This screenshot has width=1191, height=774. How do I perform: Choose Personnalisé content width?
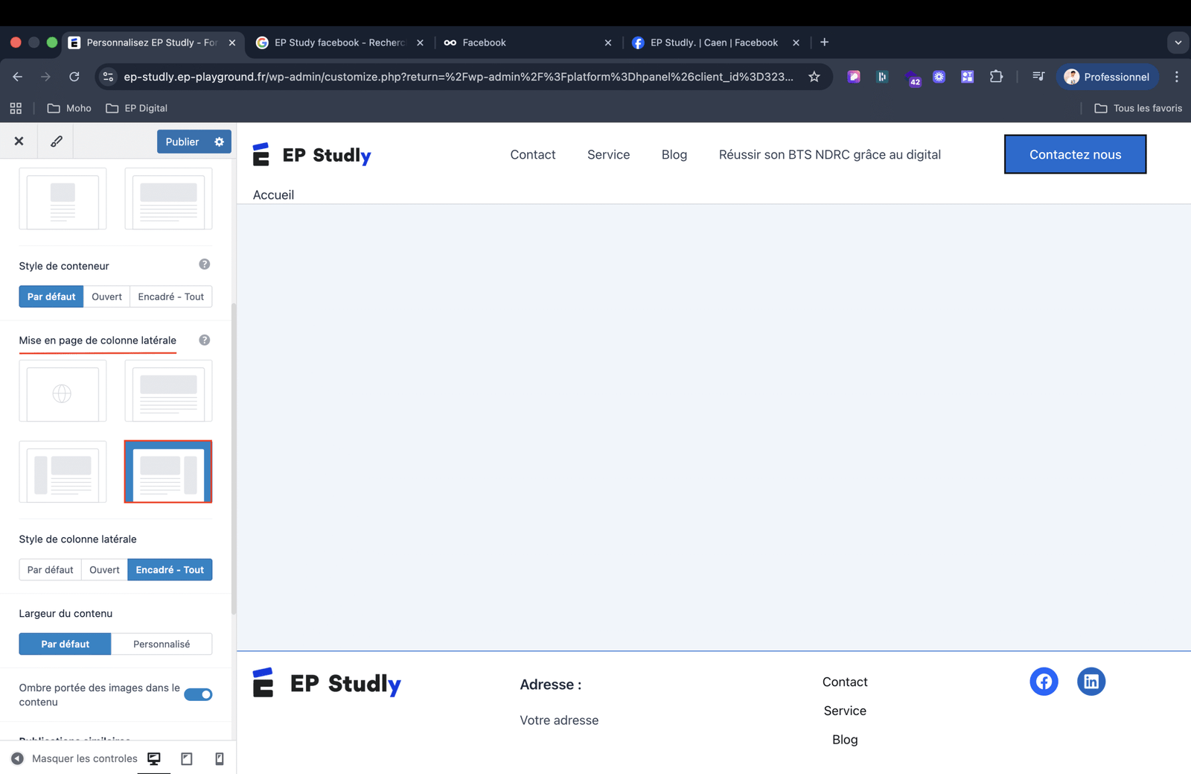pos(162,644)
